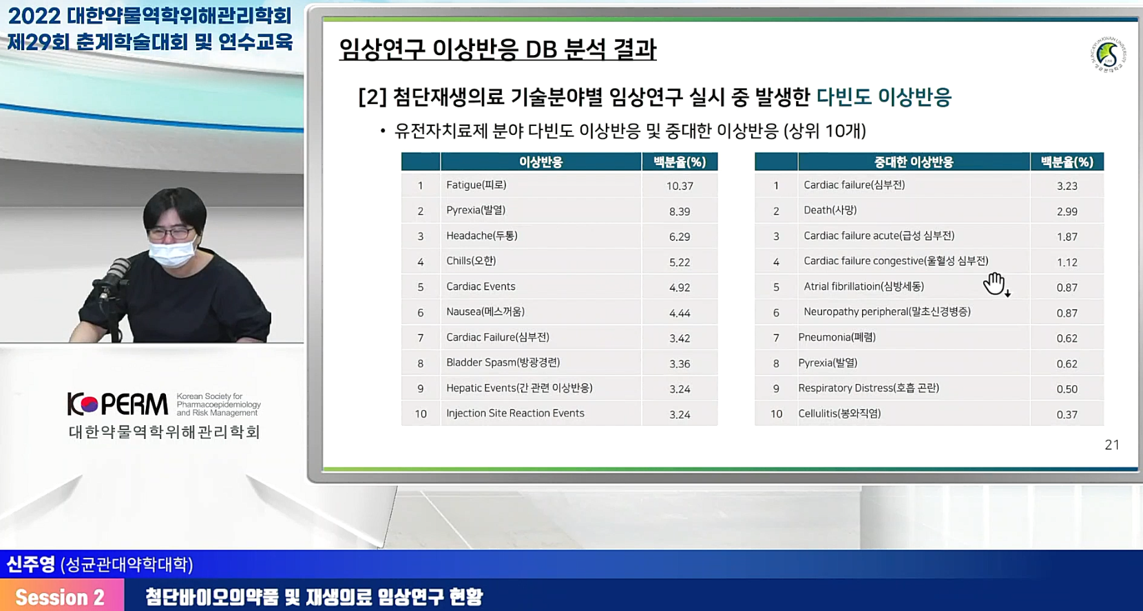This screenshot has width=1143, height=611.
Task: Select the 'Headache(두통)' cell
Action: (541, 236)
